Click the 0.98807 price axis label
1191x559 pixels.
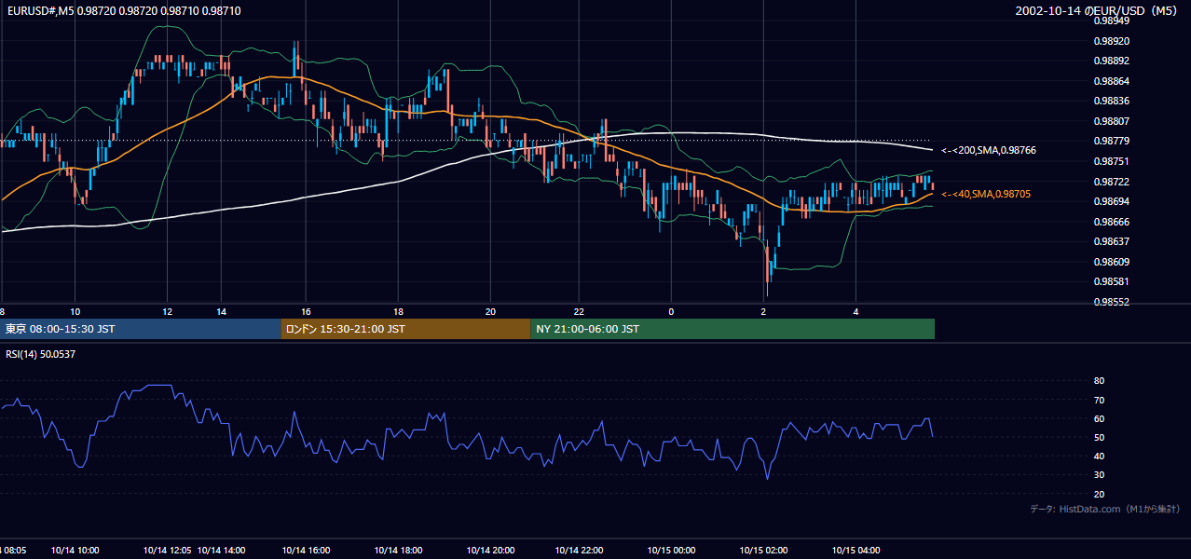[1111, 121]
